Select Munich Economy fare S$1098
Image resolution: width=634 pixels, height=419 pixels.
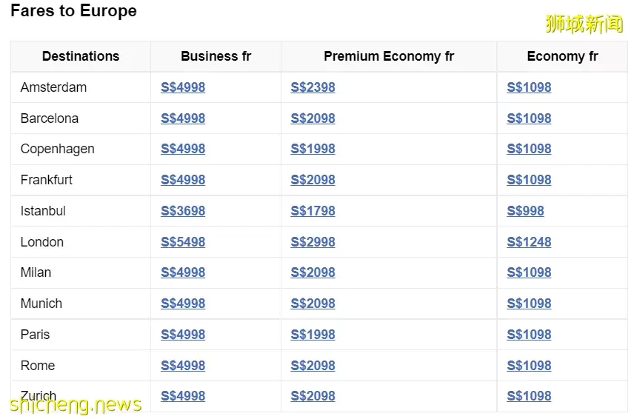click(529, 304)
